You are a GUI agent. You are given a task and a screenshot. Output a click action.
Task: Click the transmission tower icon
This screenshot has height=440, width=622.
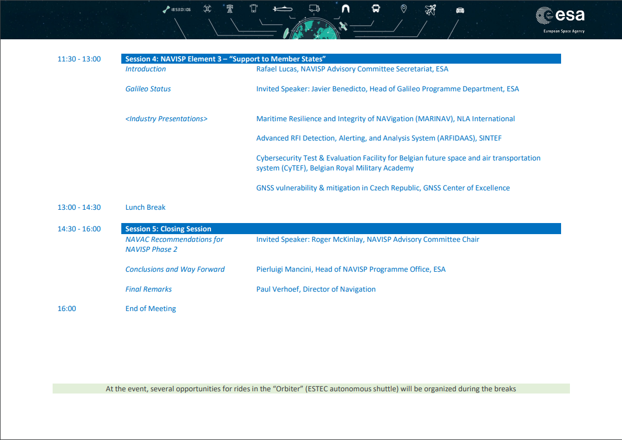230,9
